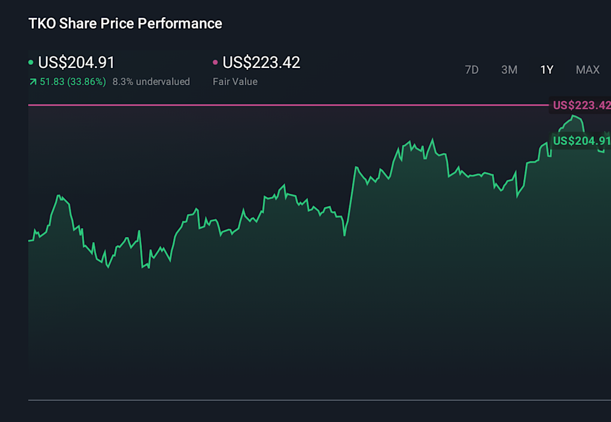The width and height of the screenshot is (611, 422).
Task: Select the 7D time range tab
Action: point(472,70)
